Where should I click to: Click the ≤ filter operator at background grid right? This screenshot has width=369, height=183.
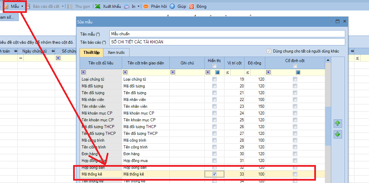click(357, 58)
